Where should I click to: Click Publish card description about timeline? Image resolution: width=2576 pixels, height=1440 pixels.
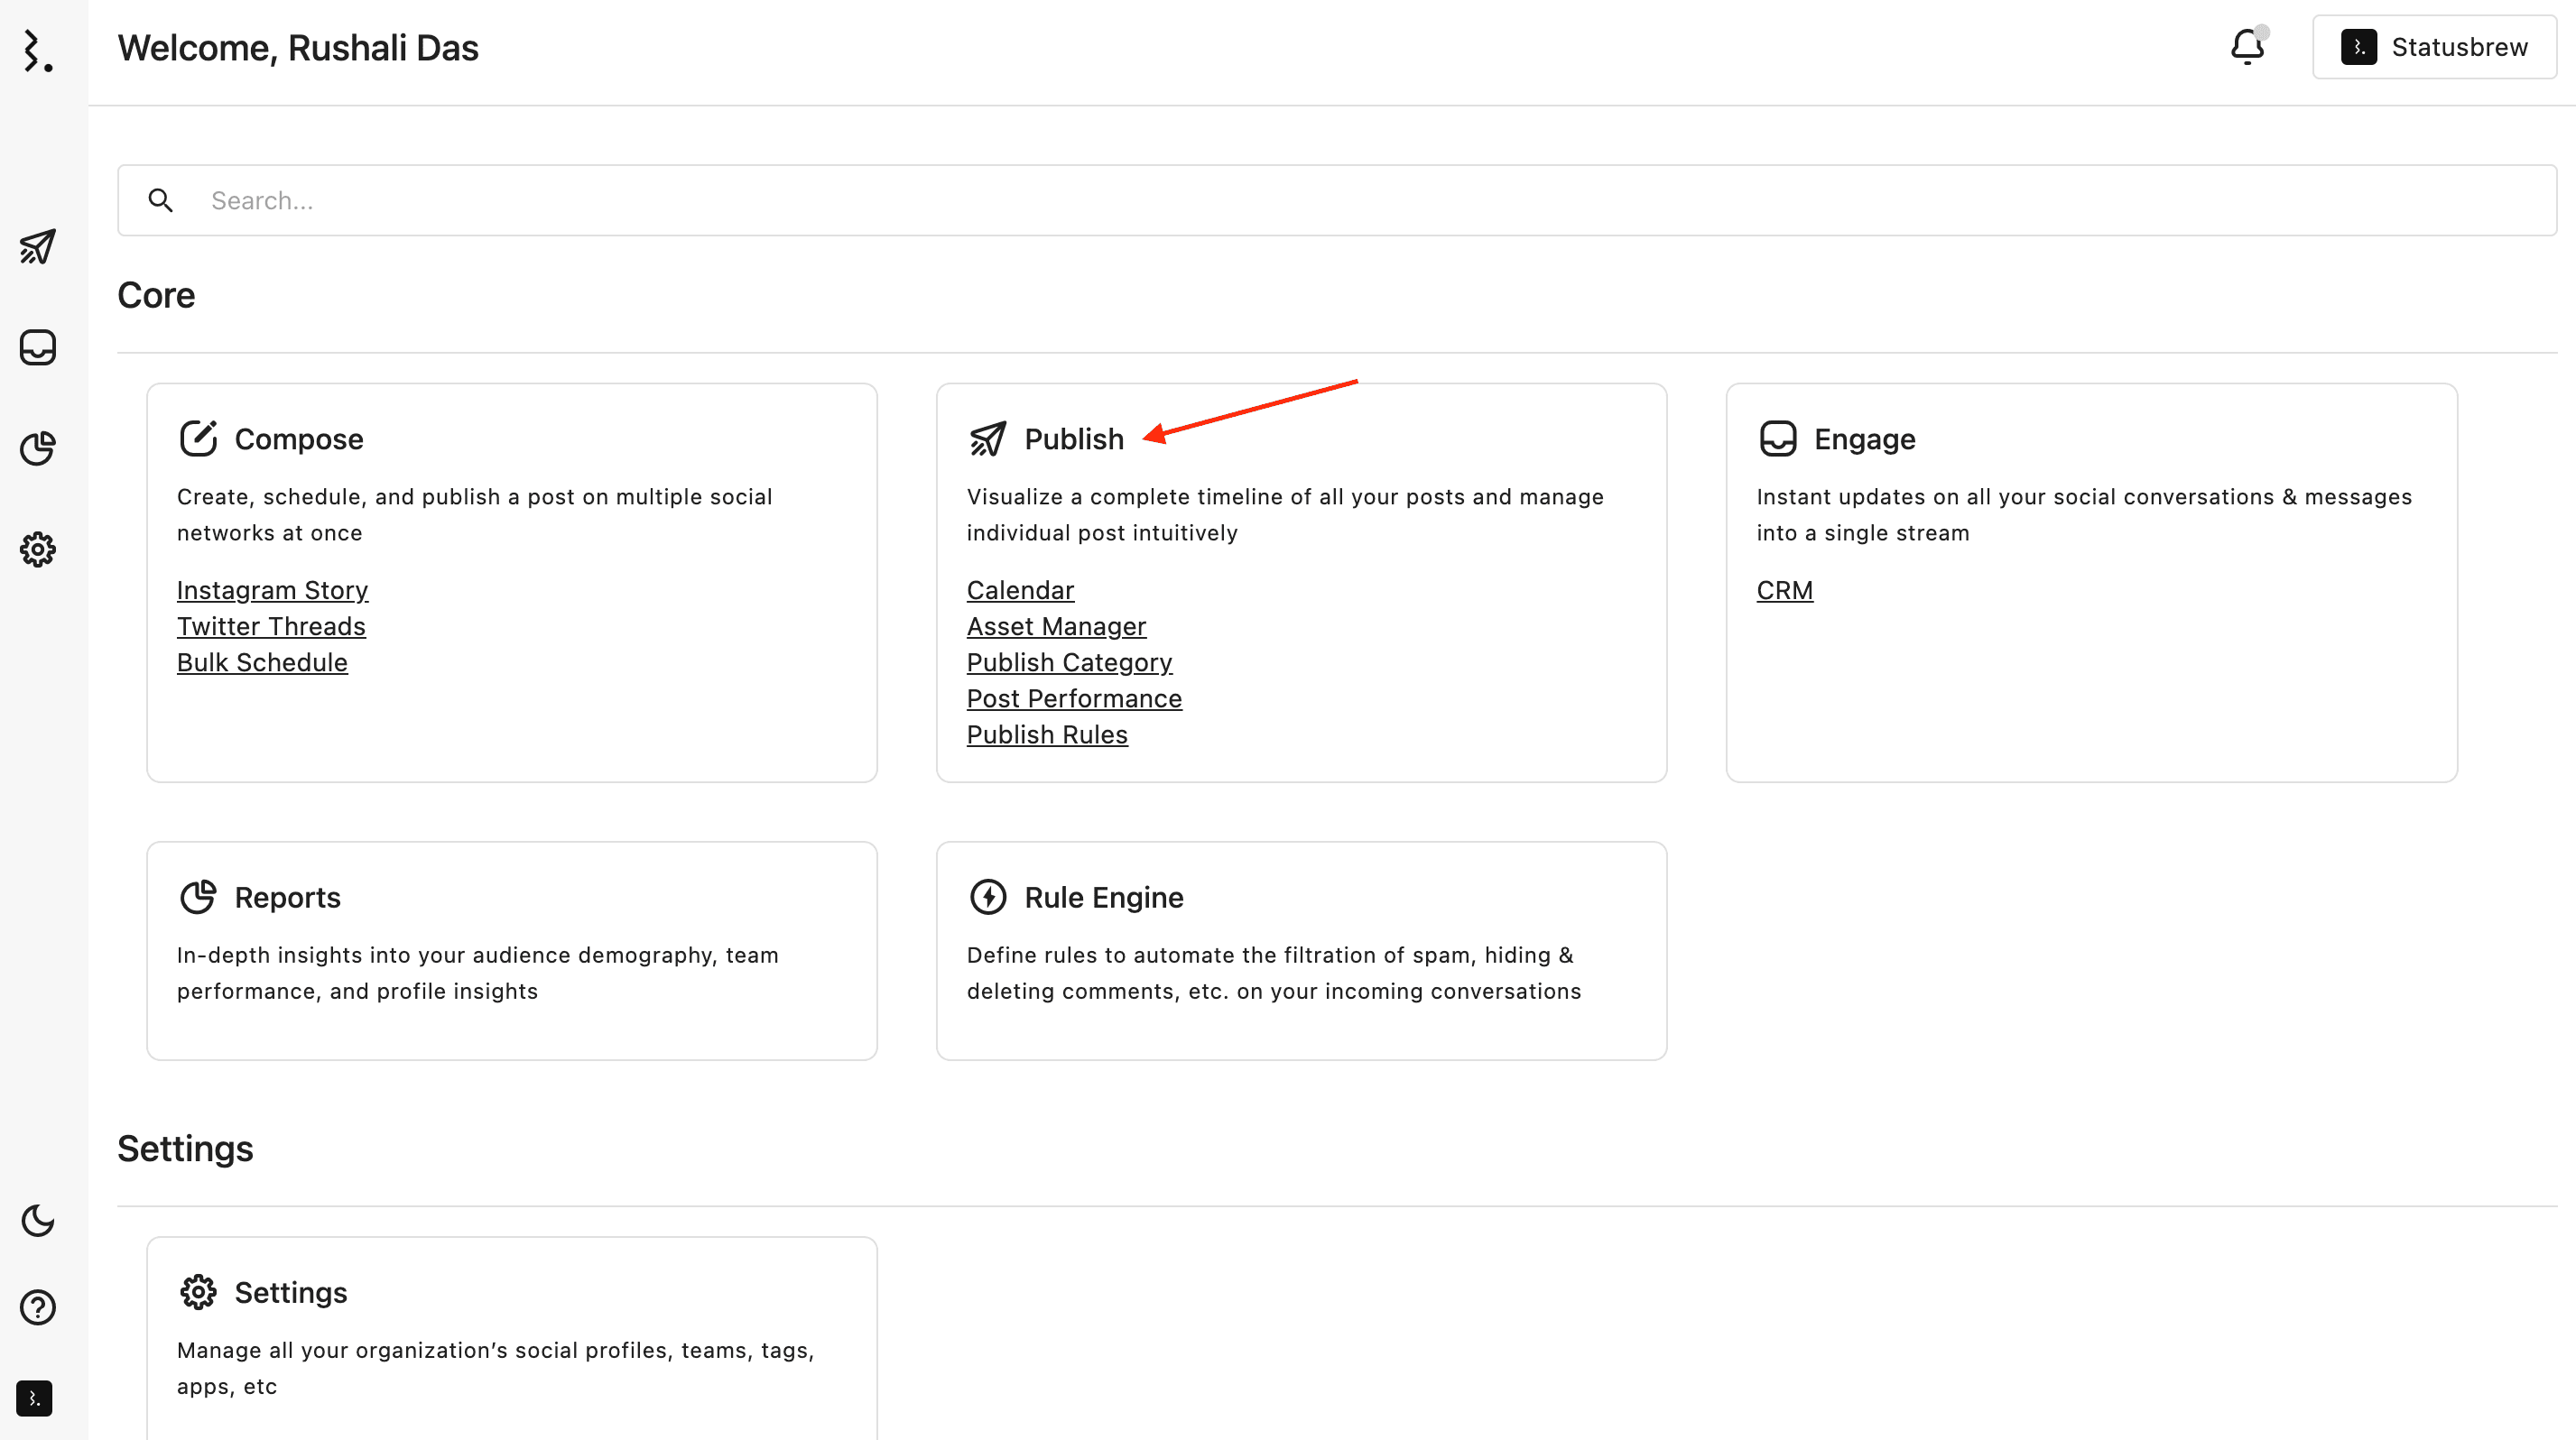(x=1285, y=514)
